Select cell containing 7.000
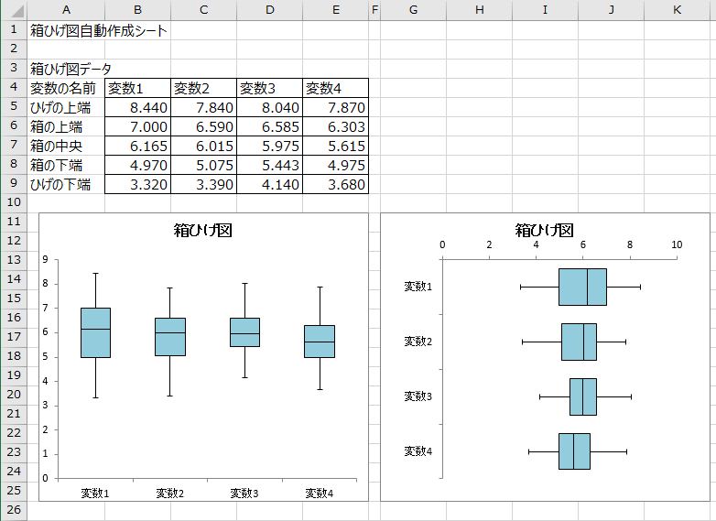The image size is (716, 521). 138,126
